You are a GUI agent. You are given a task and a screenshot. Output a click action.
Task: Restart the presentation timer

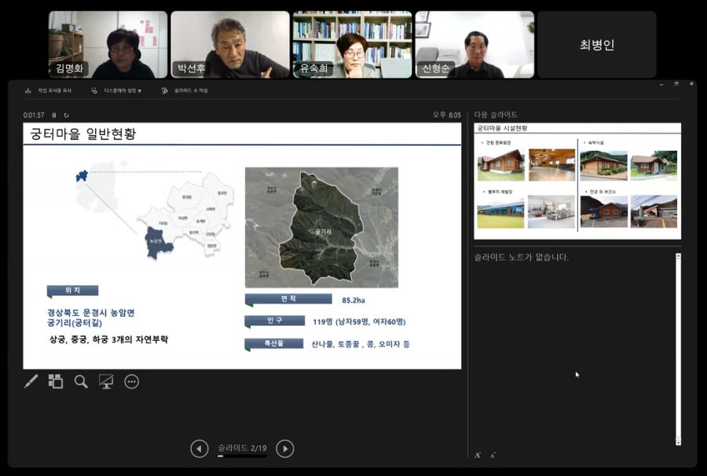click(x=66, y=115)
